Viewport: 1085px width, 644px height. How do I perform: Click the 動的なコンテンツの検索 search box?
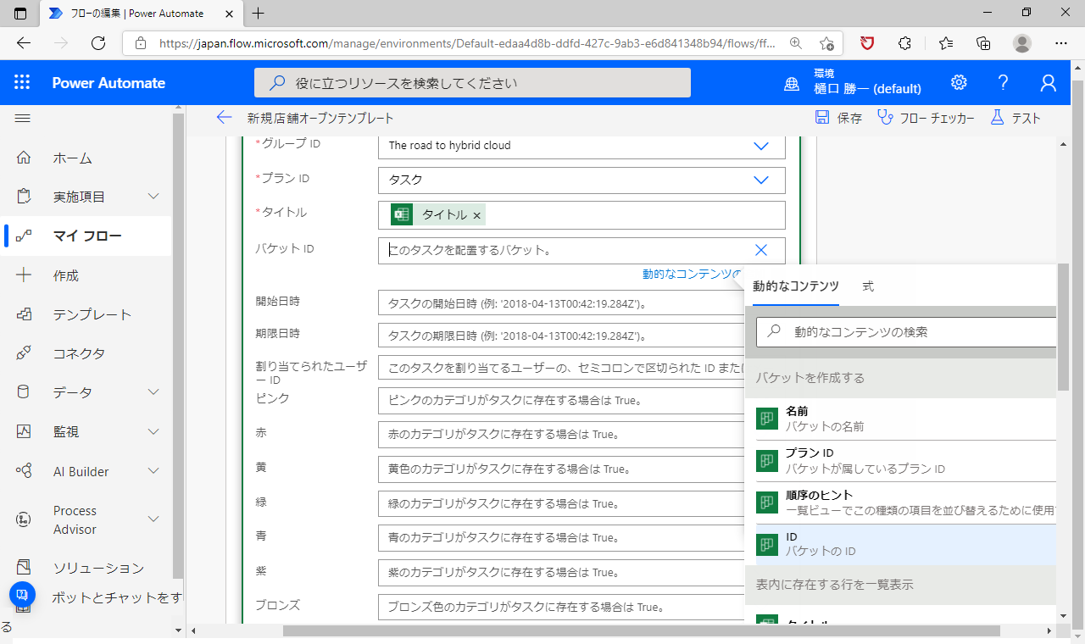click(x=906, y=332)
